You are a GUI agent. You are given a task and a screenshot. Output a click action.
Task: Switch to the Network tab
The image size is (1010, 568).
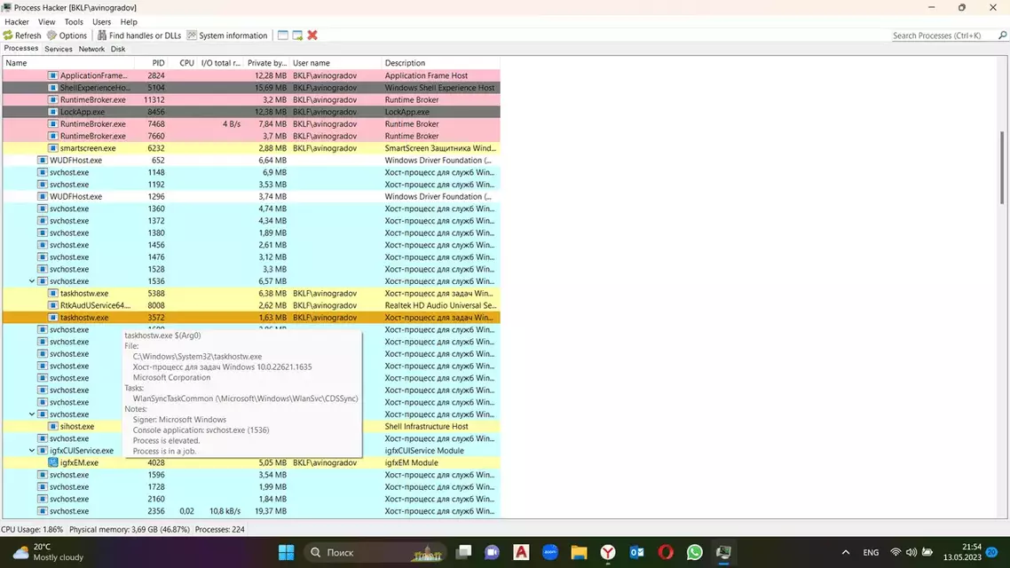[x=91, y=49]
